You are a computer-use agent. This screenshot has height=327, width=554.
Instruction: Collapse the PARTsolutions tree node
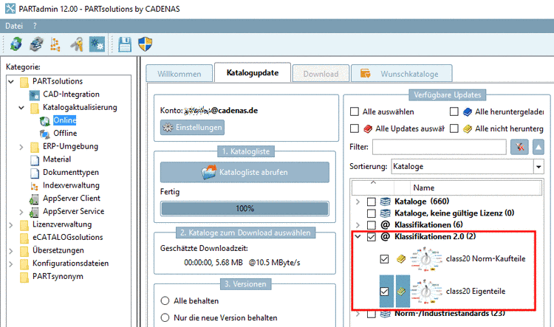[11, 82]
